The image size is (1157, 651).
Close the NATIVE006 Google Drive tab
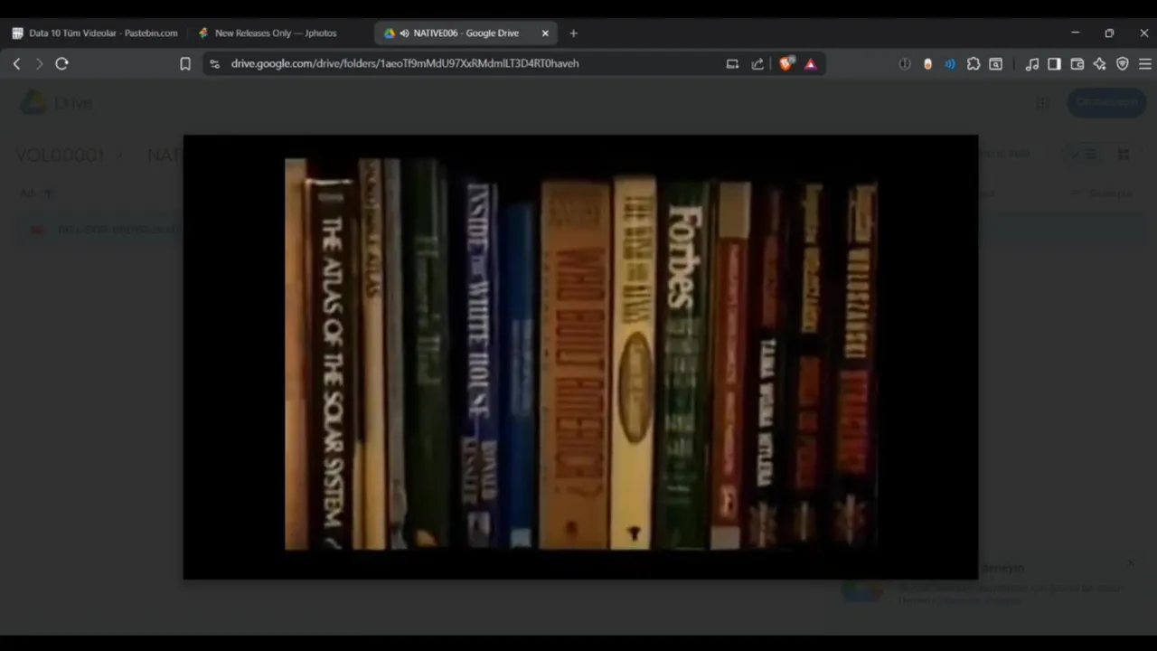point(545,33)
